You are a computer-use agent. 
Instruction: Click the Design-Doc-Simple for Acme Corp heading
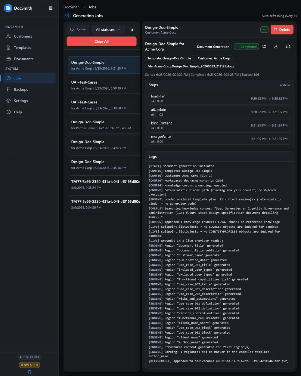pos(165,47)
